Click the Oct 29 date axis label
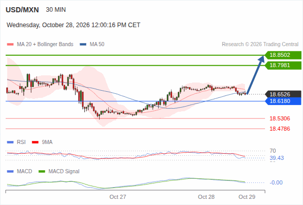303x205 pixels. 247,197
